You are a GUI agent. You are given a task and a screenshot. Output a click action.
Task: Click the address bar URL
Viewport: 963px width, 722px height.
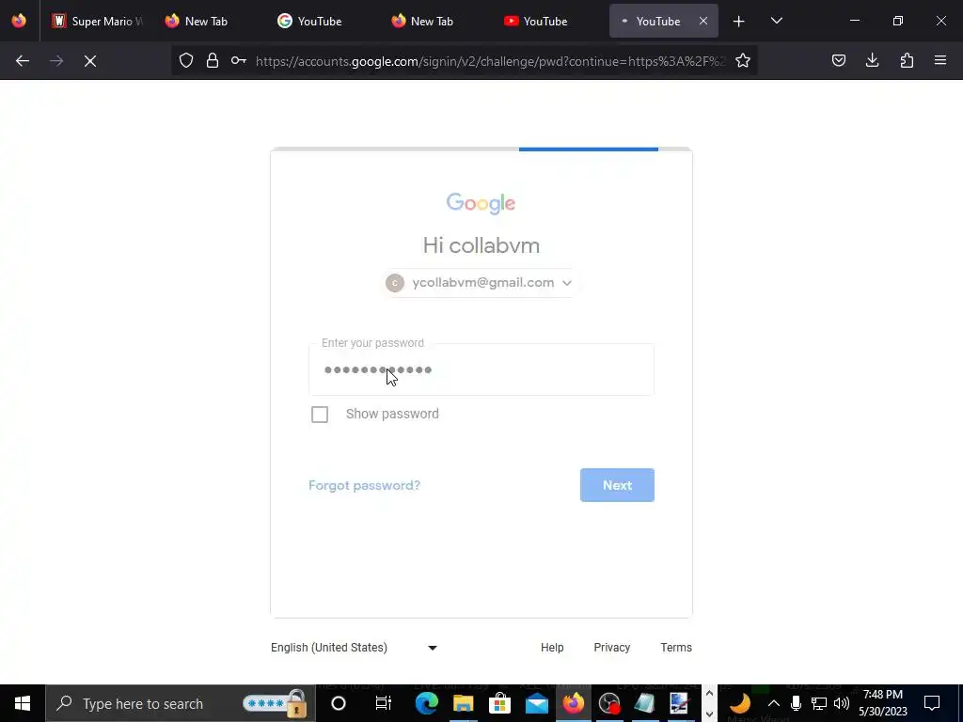pyautogui.click(x=490, y=61)
